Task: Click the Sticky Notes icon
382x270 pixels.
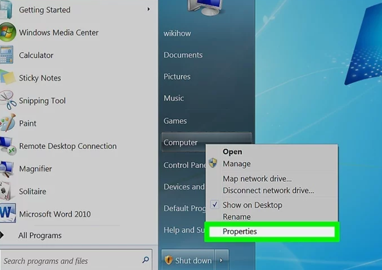Action: point(7,77)
